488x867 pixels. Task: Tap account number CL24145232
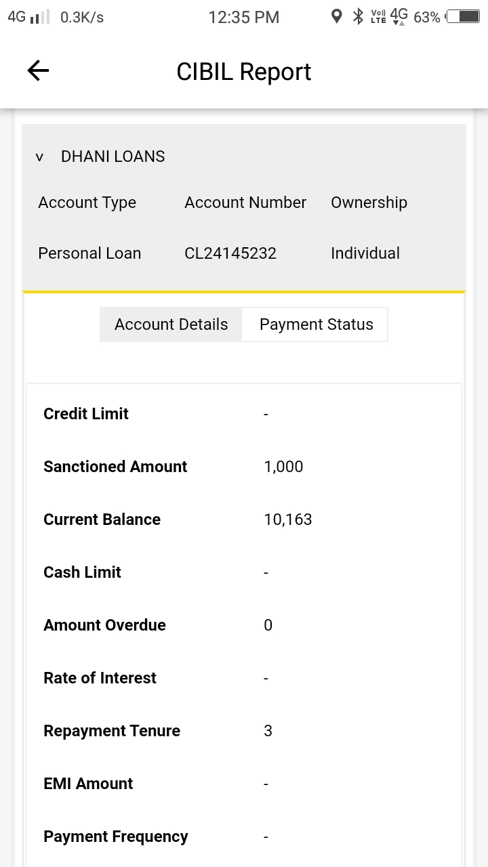click(230, 253)
